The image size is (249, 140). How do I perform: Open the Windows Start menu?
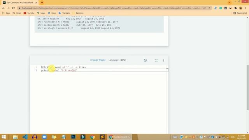coord(4,137)
